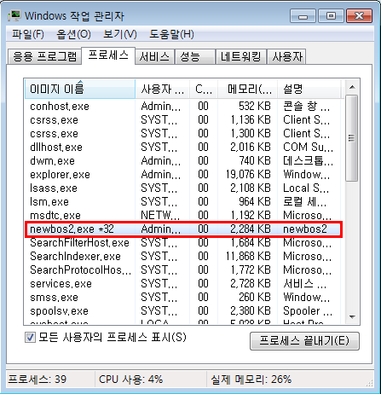Sort by 이미지 이름 column header
The image size is (381, 394).
coord(80,90)
